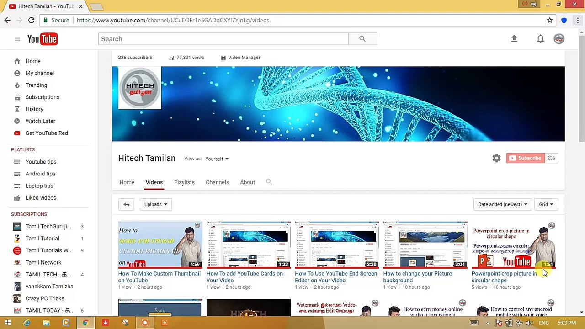Click the back arrow button beside Uploads

tap(127, 204)
